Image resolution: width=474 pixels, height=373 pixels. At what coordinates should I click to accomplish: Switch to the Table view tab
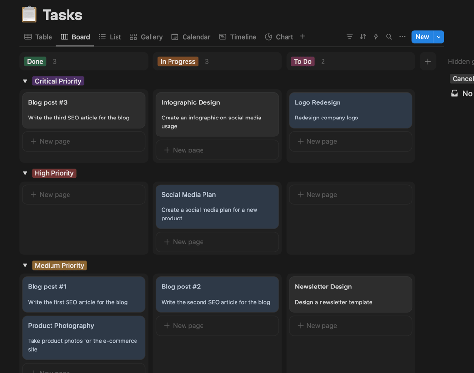pos(38,37)
